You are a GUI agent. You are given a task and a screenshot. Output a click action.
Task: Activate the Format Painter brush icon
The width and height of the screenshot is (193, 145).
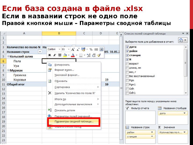[99, 55]
